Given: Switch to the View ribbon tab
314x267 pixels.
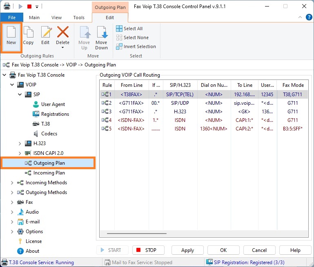Looking at the screenshot, I should 56,18.
